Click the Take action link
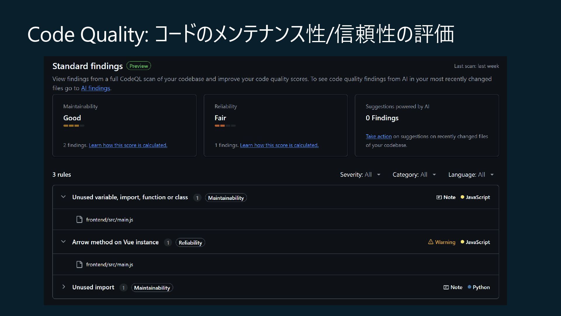This screenshot has height=316, width=561. [x=378, y=136]
